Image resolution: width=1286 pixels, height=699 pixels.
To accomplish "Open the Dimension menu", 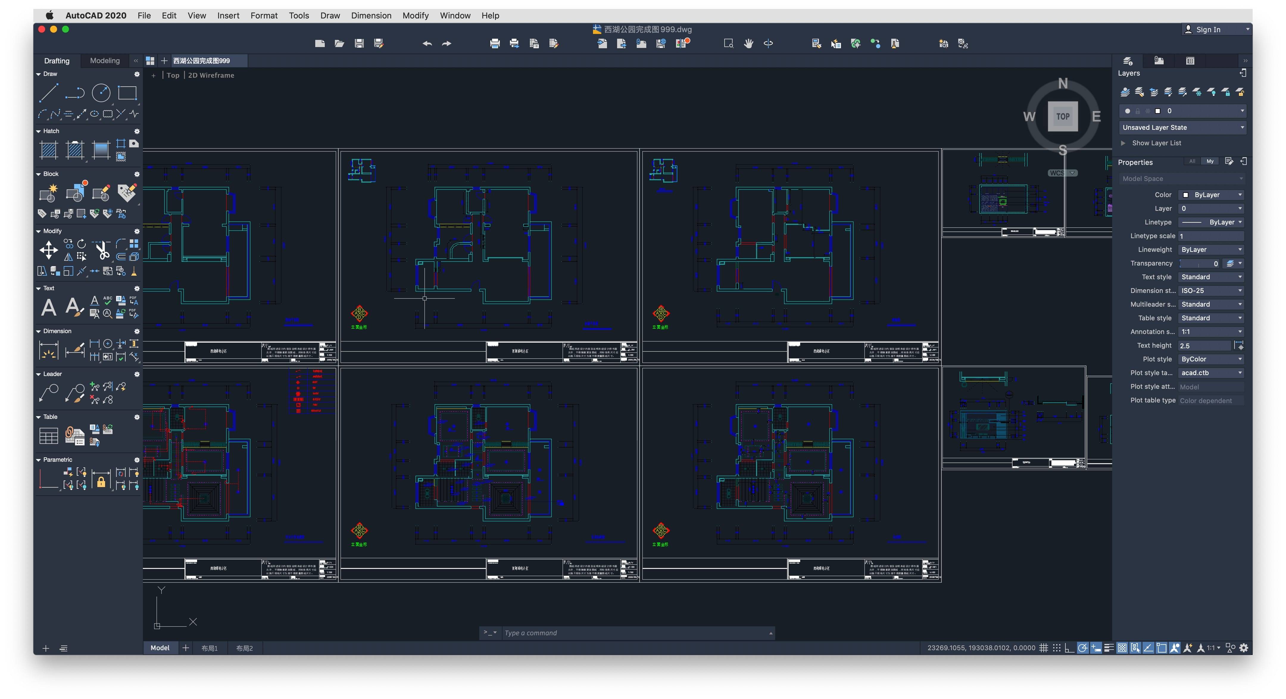I will click(x=371, y=15).
